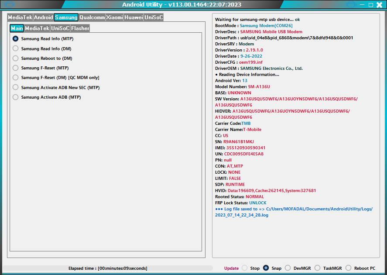
Task: Select the Reboot PC radio button
Action: click(x=348, y=268)
